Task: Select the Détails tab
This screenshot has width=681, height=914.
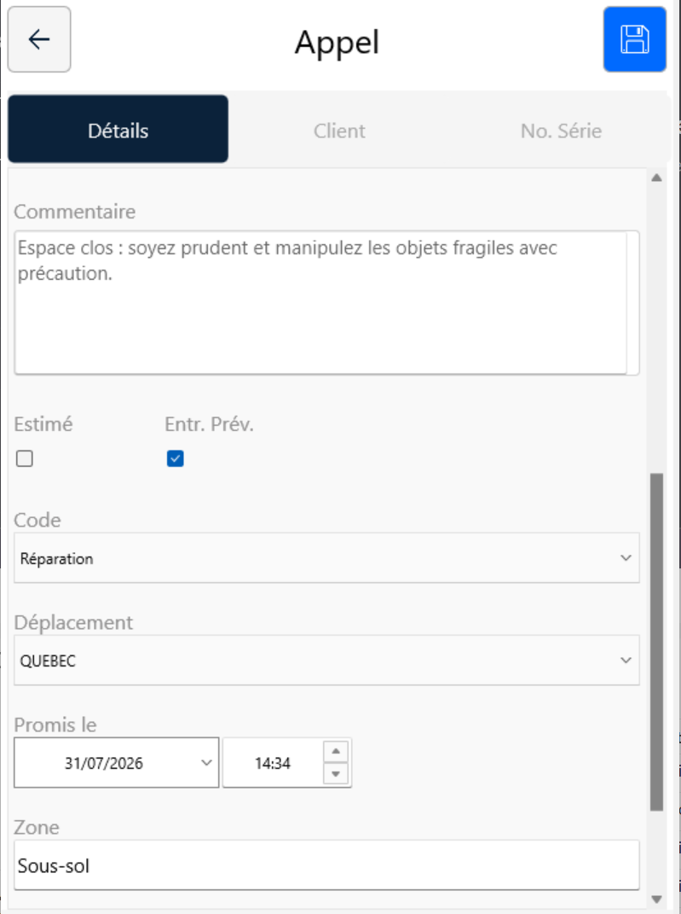Action: (x=118, y=129)
